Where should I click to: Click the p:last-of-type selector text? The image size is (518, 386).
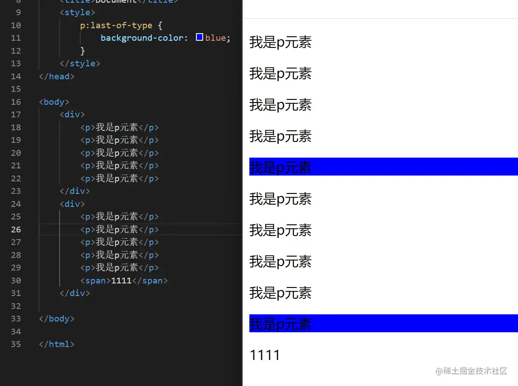116,26
